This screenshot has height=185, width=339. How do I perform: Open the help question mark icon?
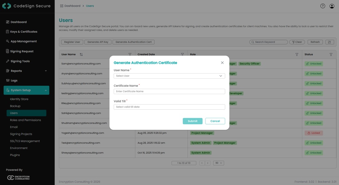click(x=323, y=6)
